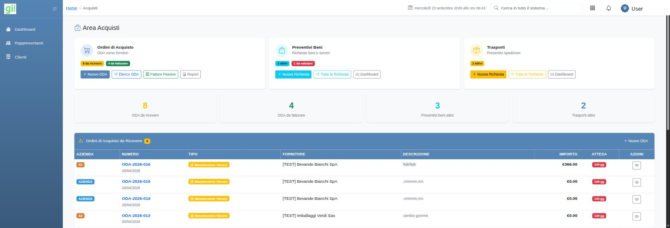Viewport: 670px width, 228px height.
Task: View ODA-2026-013 with eye icon
Action: (636, 216)
